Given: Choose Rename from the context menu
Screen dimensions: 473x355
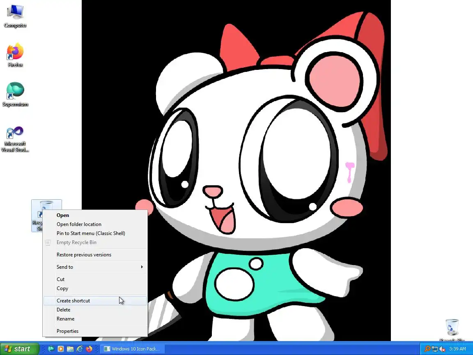Looking at the screenshot, I should click(x=95, y=319).
